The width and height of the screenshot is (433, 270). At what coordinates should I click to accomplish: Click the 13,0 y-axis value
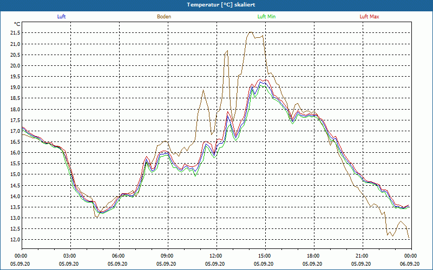click(x=15, y=218)
